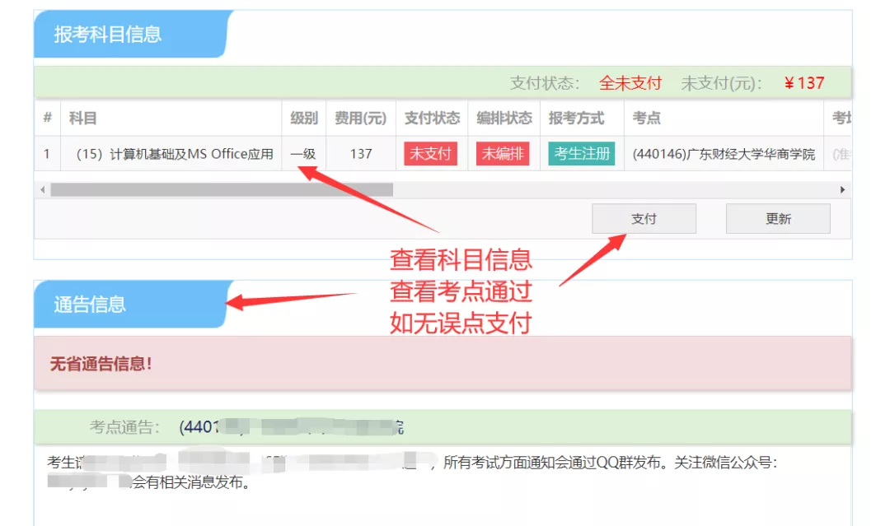Click the horizontal scrollbar left arrow

click(x=43, y=190)
